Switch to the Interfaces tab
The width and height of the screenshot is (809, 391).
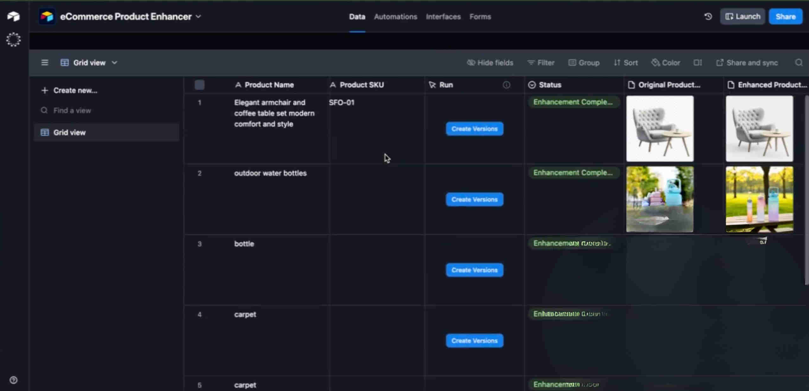tap(443, 16)
